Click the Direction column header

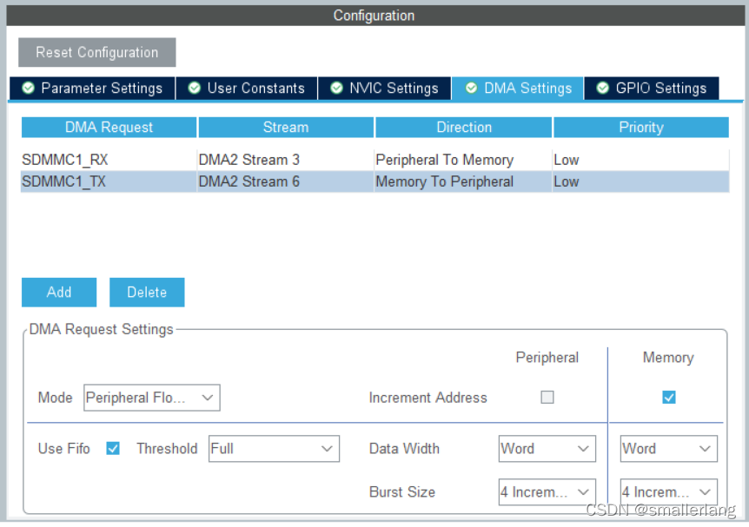point(464,128)
